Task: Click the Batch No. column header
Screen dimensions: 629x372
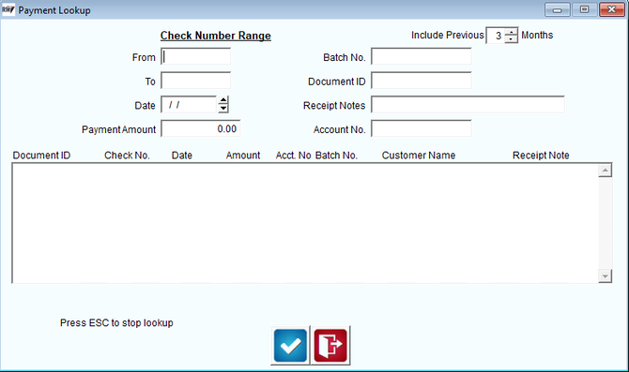Action: point(336,156)
